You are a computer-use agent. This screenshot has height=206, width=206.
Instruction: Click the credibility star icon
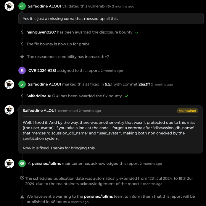(x=22, y=57)
